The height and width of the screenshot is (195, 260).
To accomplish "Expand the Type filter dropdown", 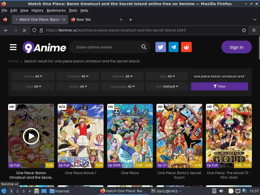I will point(33,86).
